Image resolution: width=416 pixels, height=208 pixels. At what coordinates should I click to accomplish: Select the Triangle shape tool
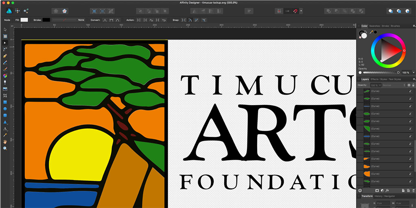coord(5,122)
